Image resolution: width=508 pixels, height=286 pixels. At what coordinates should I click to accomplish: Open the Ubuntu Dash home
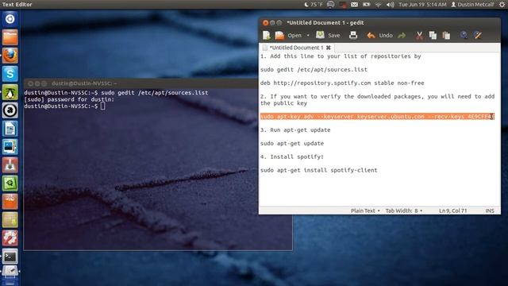[x=10, y=19]
